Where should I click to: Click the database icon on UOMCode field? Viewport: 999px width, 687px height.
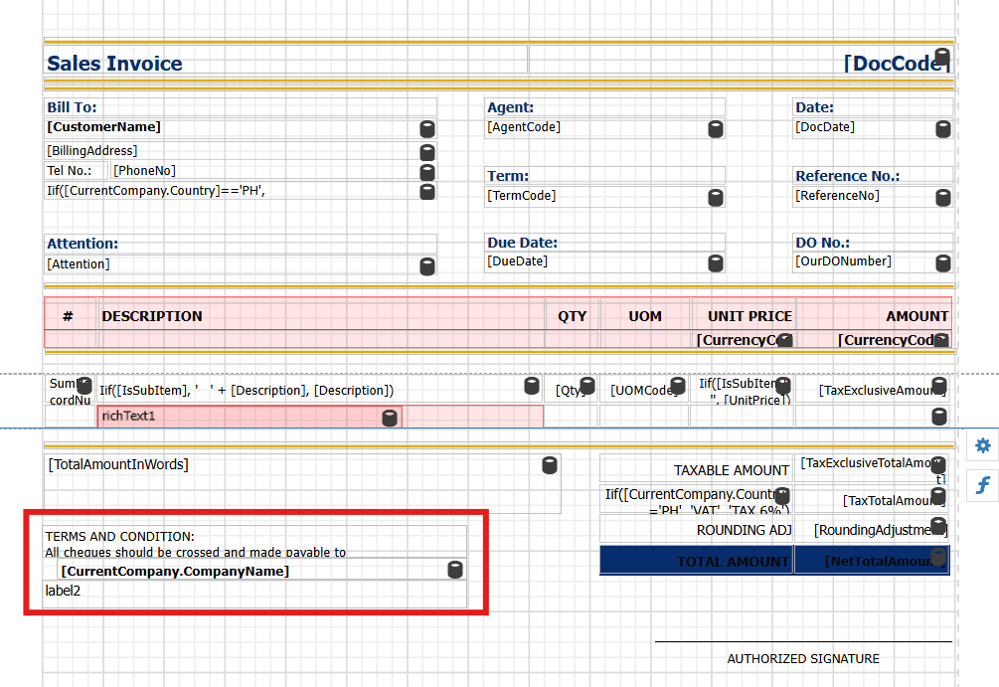pyautogui.click(x=678, y=386)
